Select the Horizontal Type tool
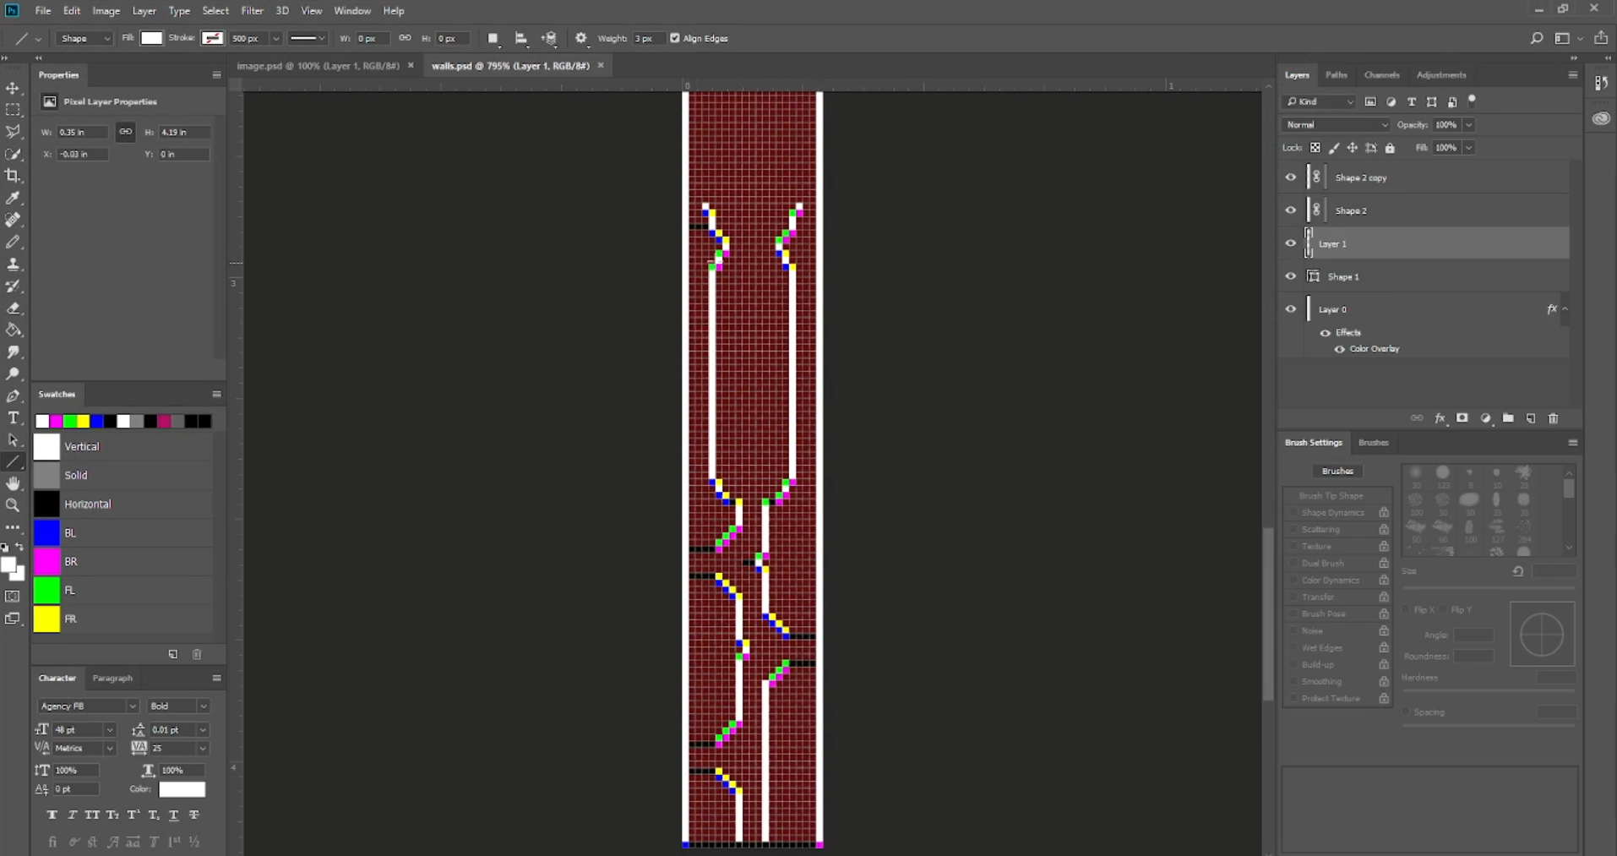1617x856 pixels. tap(13, 418)
